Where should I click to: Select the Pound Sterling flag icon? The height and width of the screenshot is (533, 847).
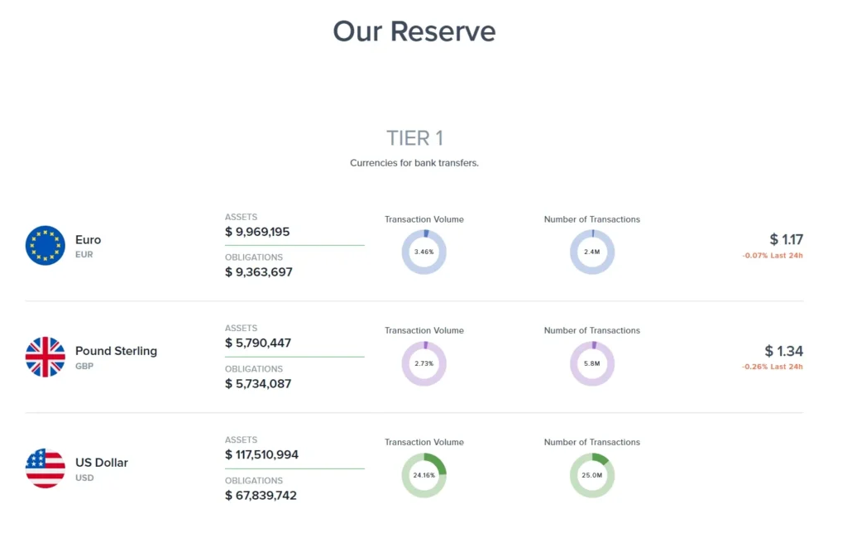[x=44, y=357]
